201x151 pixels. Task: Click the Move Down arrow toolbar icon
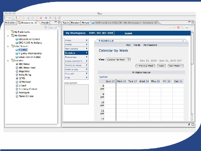click(50, 18)
